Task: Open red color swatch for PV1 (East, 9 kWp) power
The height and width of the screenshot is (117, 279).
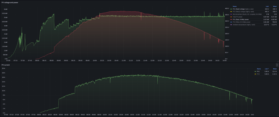Action: click(231, 19)
